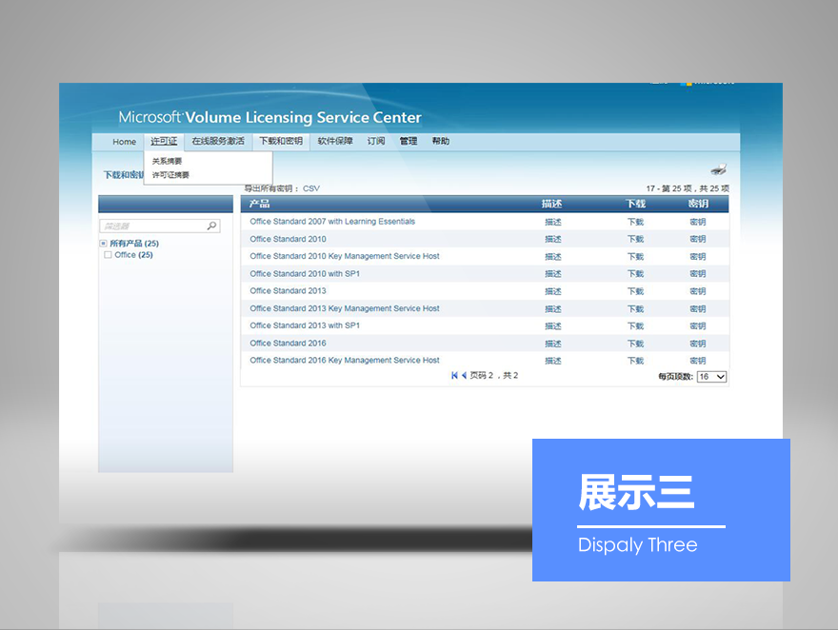The width and height of the screenshot is (838, 630).
Task: Export all keys via CSV link
Action: (x=311, y=188)
